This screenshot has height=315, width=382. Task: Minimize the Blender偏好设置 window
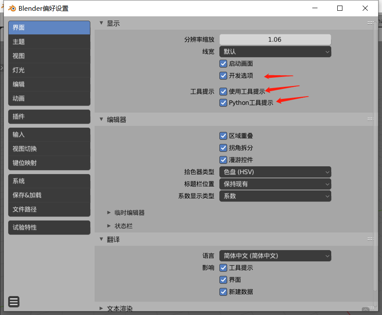(315, 8)
